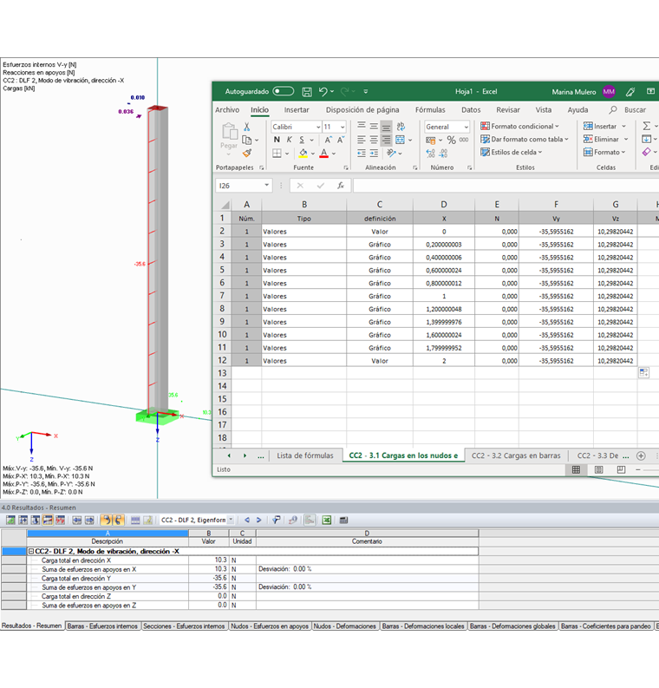Click the increase indent icon
The width and height of the screenshot is (659, 688).
point(374,154)
